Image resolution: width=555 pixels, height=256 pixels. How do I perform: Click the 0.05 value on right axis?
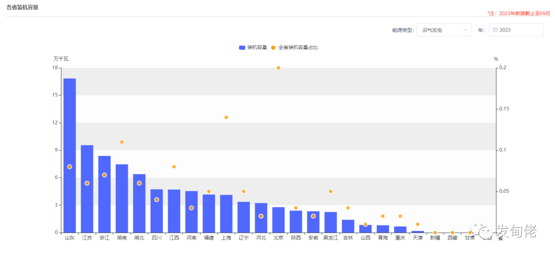pyautogui.click(x=504, y=191)
